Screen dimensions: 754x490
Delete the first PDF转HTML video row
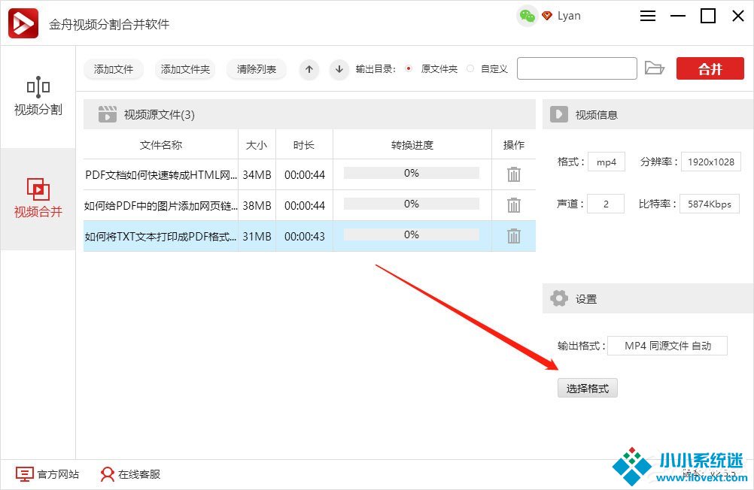[514, 174]
